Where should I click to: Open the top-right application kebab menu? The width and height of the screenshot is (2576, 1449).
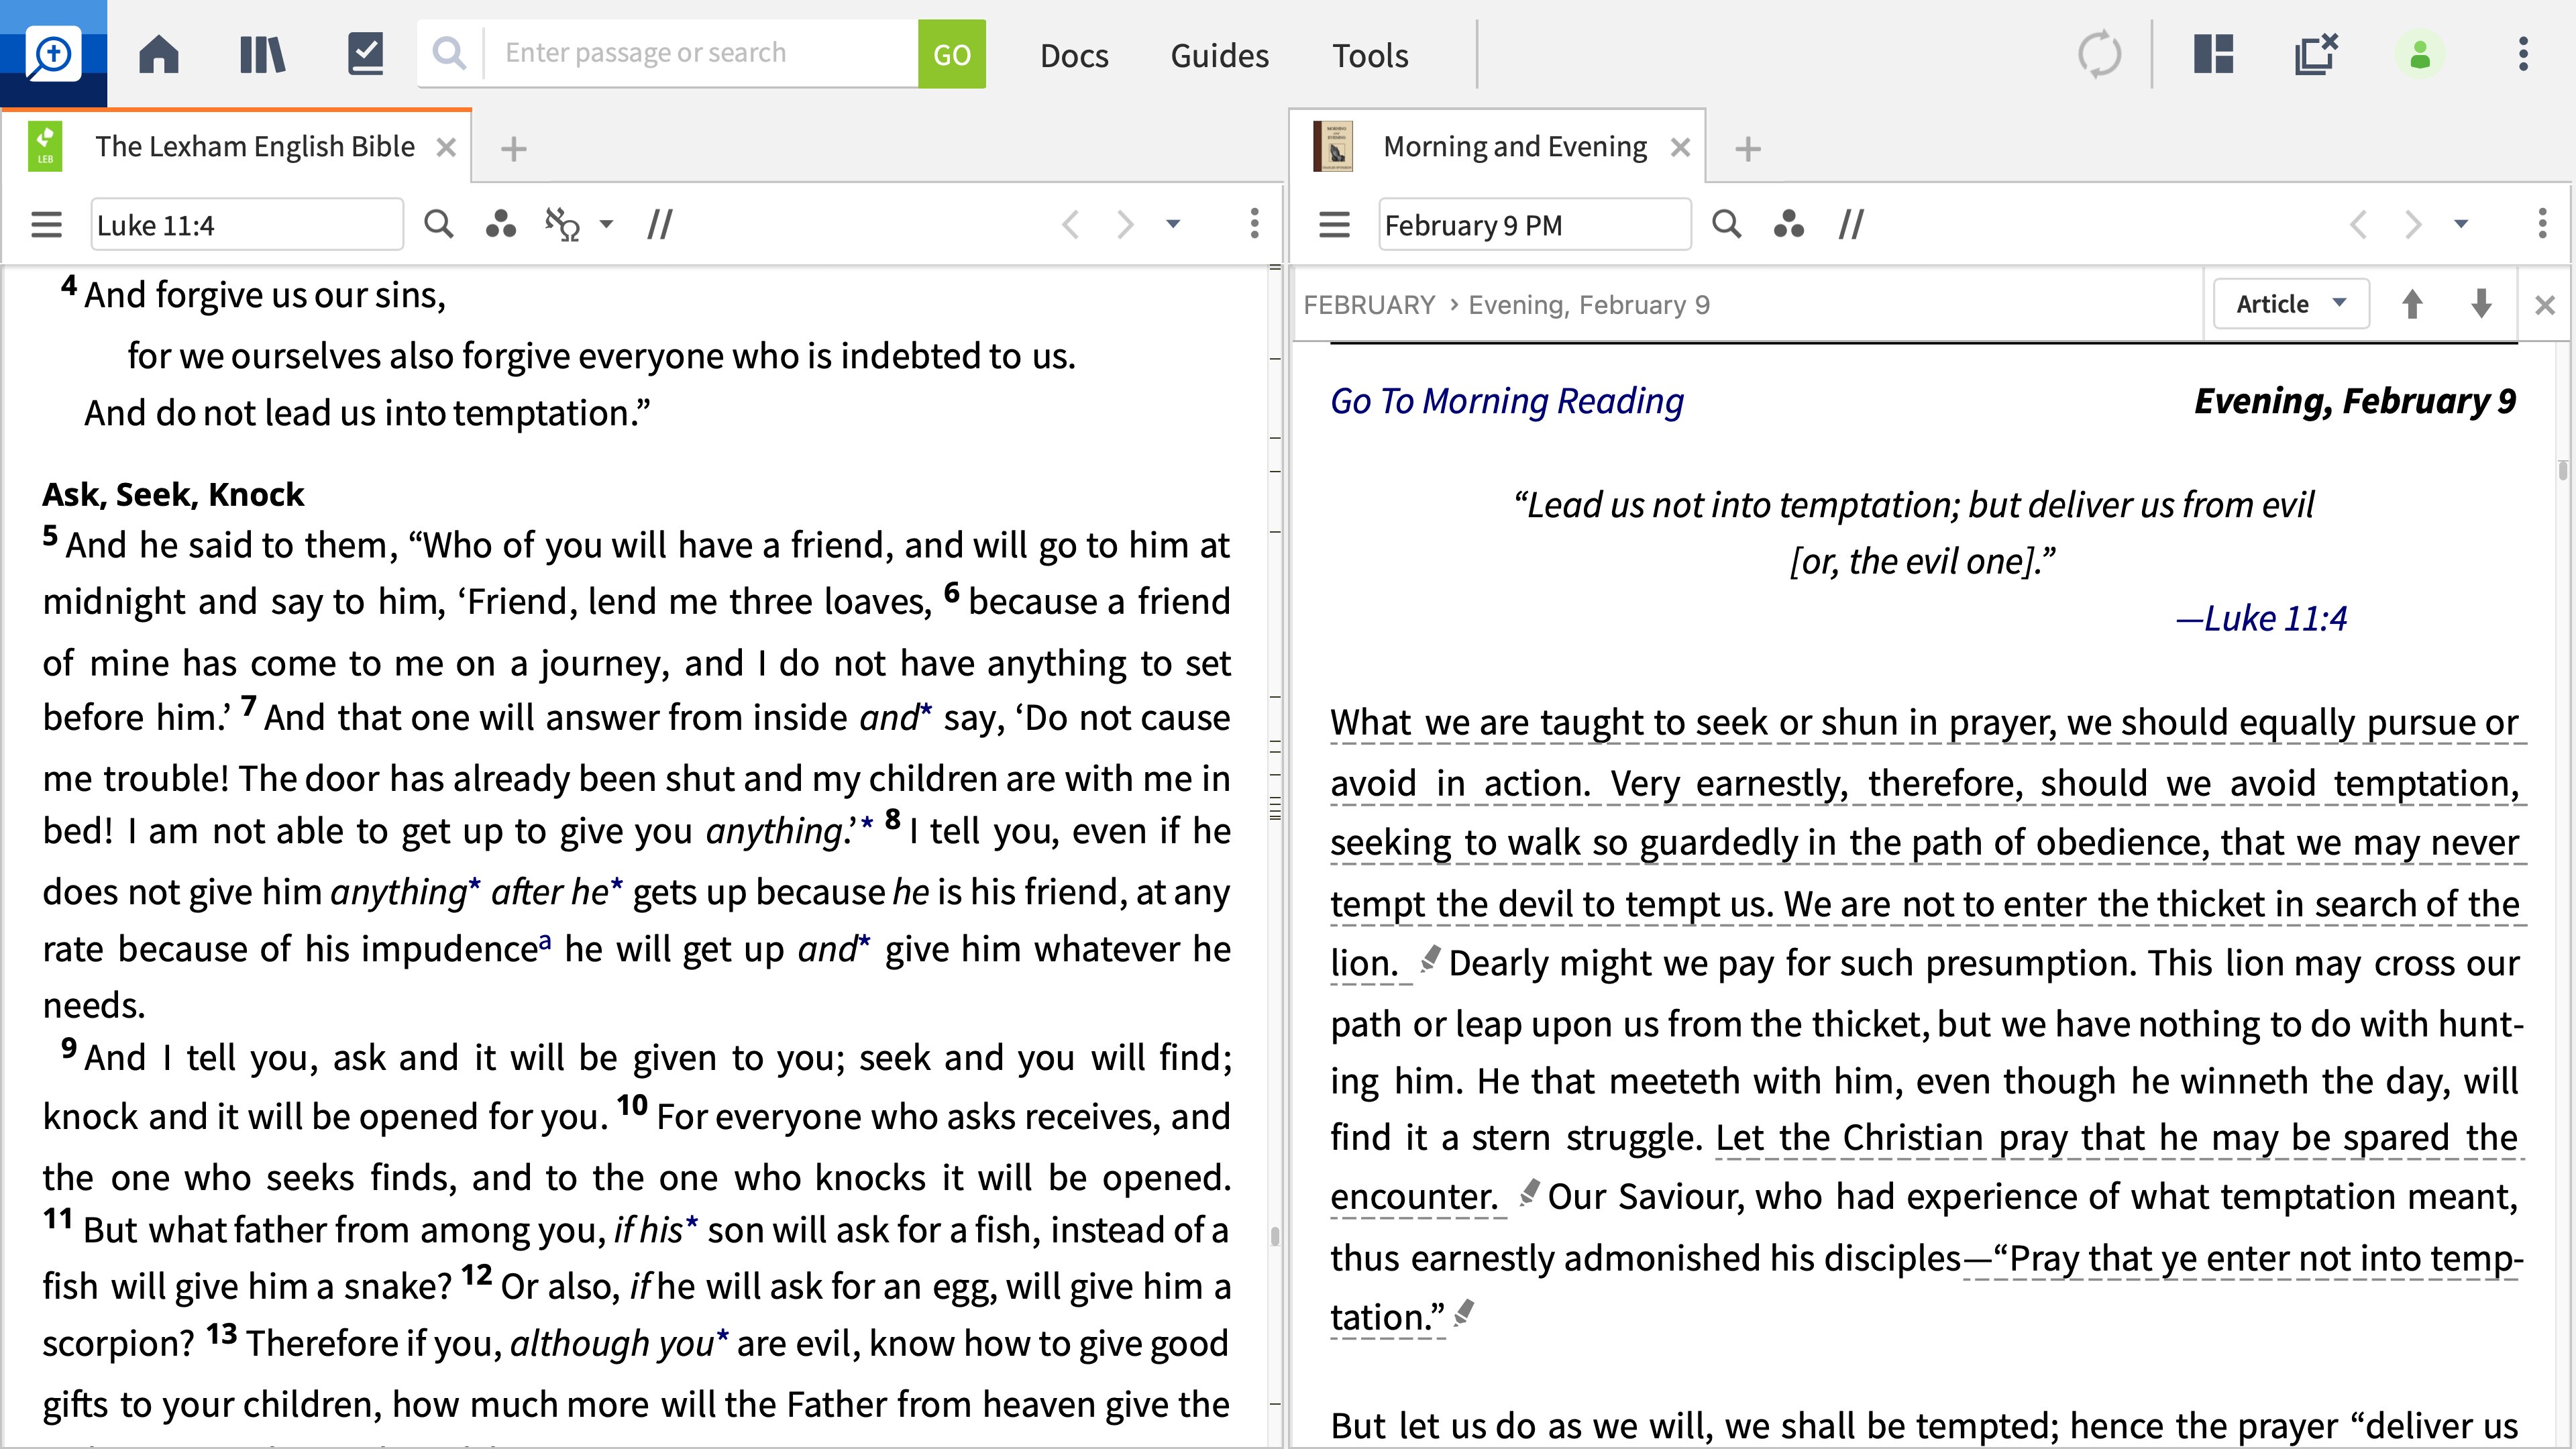pos(2523,54)
